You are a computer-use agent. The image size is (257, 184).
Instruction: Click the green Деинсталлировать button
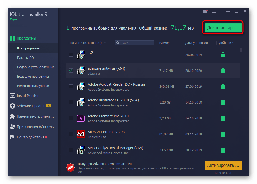click(x=223, y=28)
